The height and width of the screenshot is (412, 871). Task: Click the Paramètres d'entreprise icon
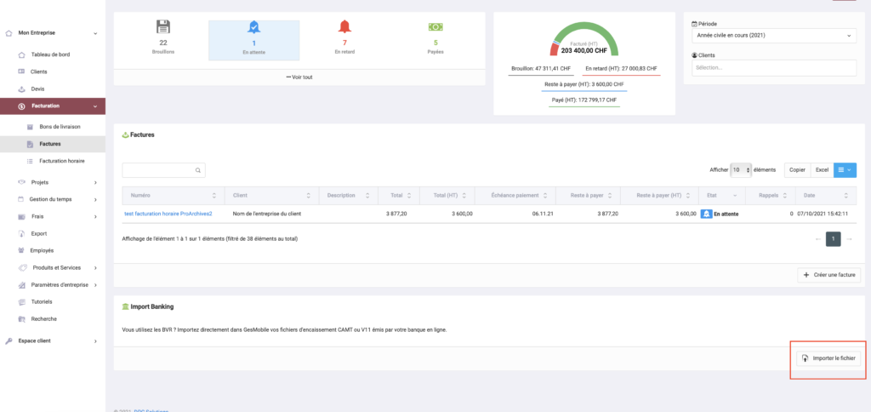[21, 284]
